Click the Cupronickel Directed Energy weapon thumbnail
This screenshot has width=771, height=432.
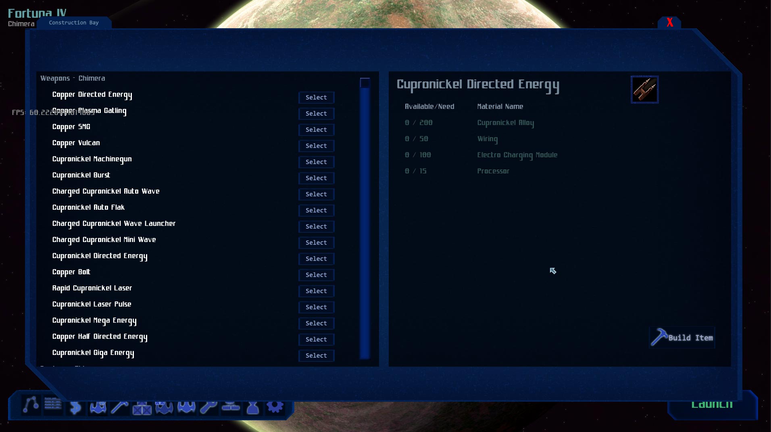pos(644,90)
